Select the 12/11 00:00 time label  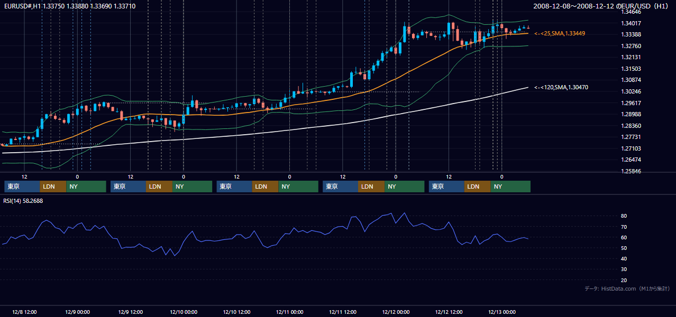coord(289,312)
